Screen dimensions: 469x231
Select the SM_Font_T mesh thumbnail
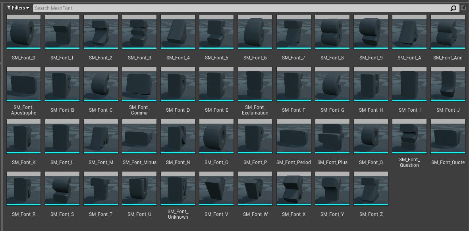point(101,189)
